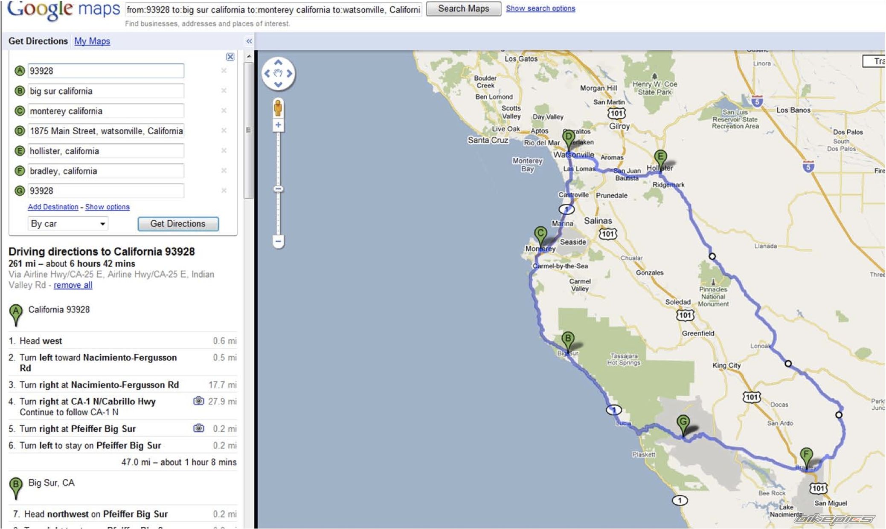
Task: Select the Get Directions tab
Action: click(38, 41)
